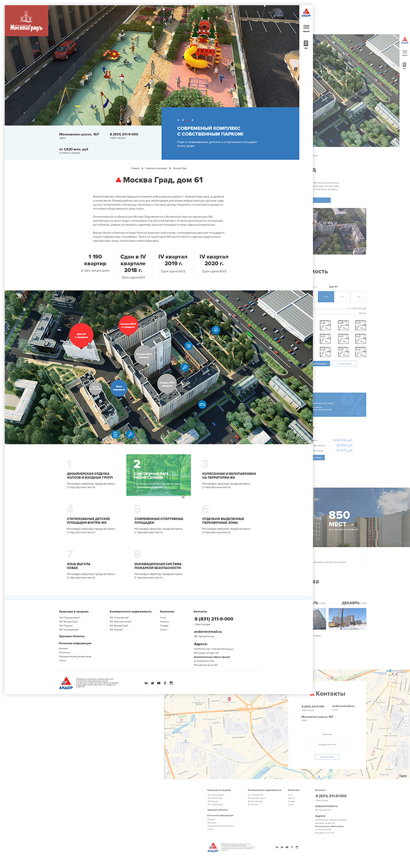
Task: Click the park tree icon on the aerial map
Action: (x=216, y=330)
